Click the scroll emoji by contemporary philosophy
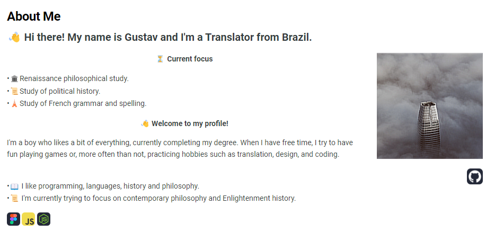 (x=14, y=198)
